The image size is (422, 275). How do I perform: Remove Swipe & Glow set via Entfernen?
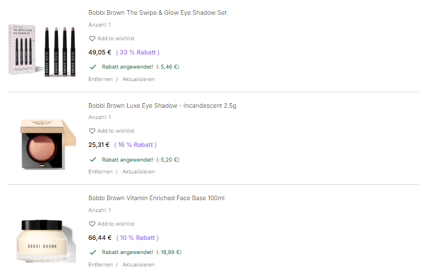100,79
